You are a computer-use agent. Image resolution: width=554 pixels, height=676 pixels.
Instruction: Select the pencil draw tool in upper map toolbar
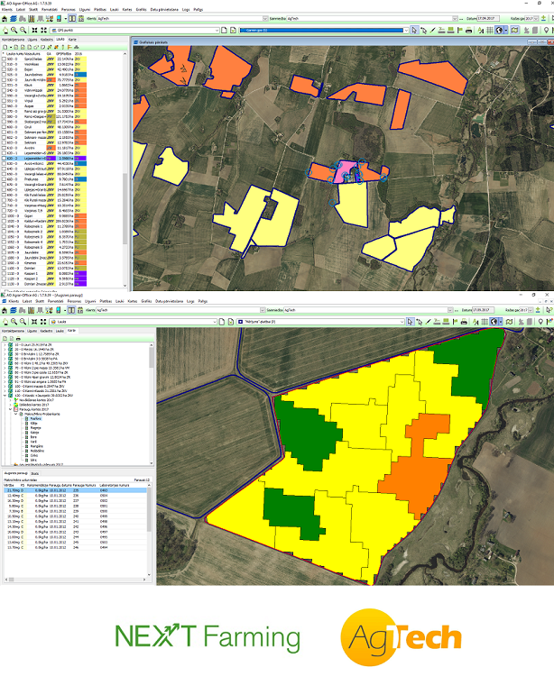coord(433,30)
